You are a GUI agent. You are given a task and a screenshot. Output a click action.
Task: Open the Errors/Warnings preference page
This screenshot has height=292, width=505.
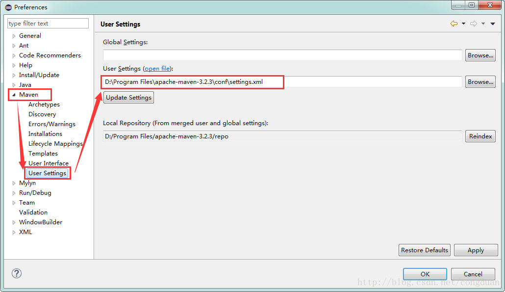(x=51, y=124)
